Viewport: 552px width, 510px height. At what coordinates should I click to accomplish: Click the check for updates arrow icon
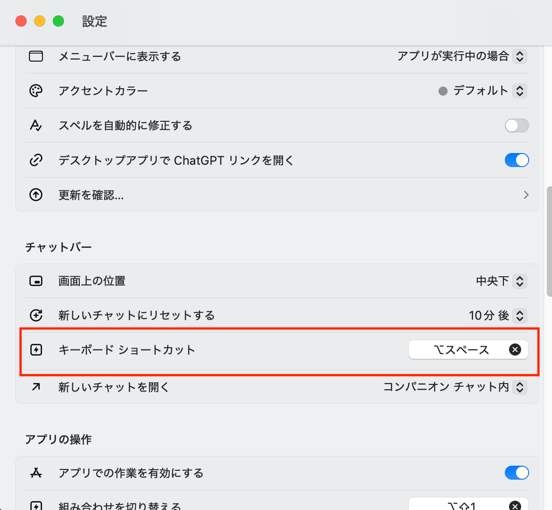[36, 195]
